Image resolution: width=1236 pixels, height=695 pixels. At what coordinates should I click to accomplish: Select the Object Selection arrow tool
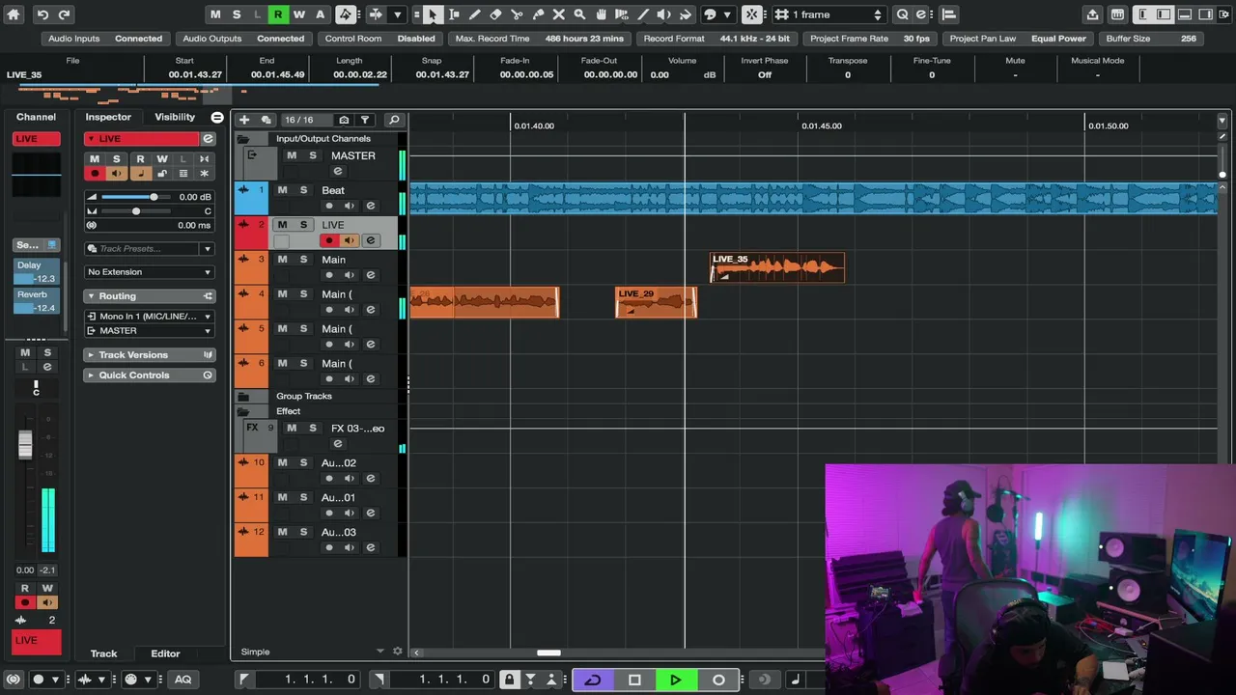tap(433, 14)
